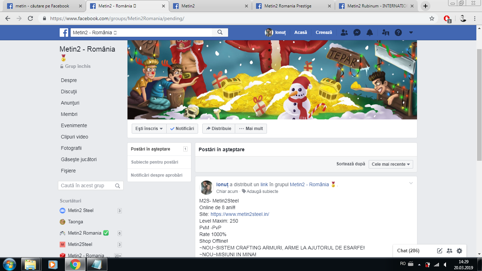Open the Fotografii section
This screenshot has height=271, width=482.
[71, 148]
